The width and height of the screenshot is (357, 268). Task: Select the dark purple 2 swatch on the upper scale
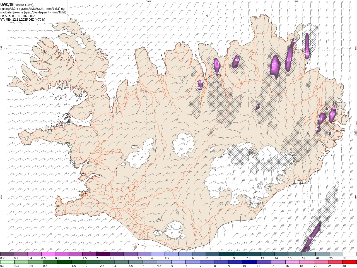click(103, 254)
